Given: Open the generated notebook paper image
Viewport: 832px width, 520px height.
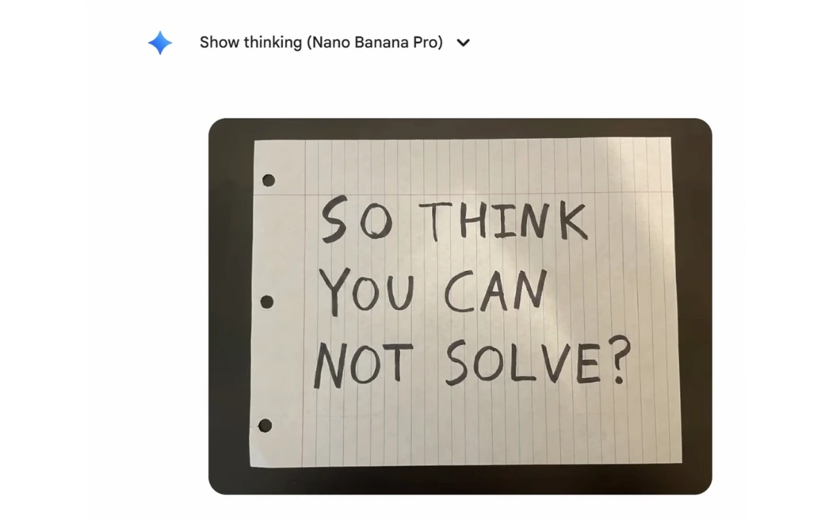Looking at the screenshot, I should tap(460, 306).
